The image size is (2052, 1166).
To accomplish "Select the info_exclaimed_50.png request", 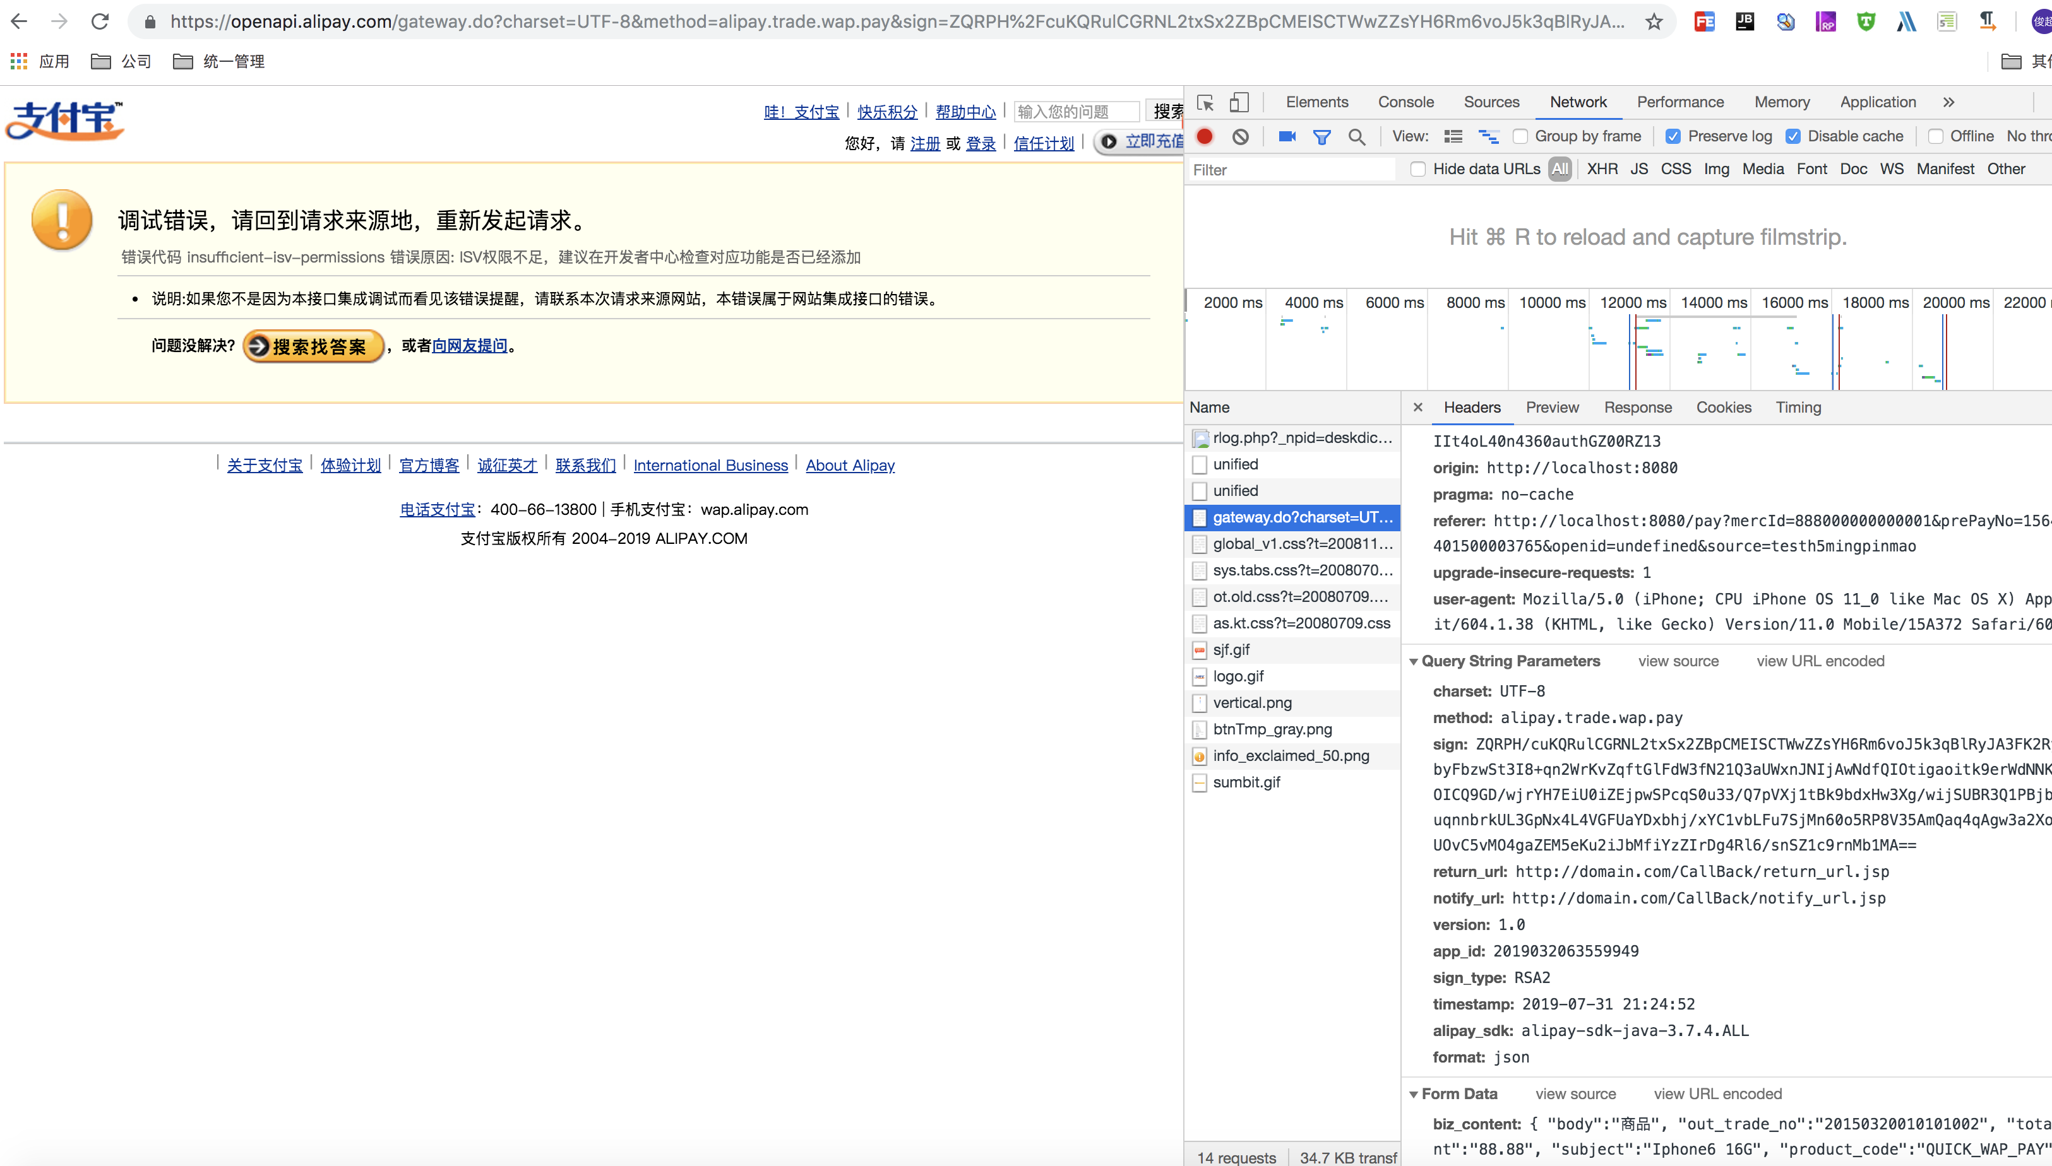I will click(1292, 755).
